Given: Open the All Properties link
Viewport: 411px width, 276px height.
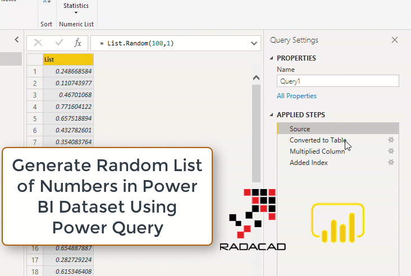Looking at the screenshot, I should (x=296, y=96).
